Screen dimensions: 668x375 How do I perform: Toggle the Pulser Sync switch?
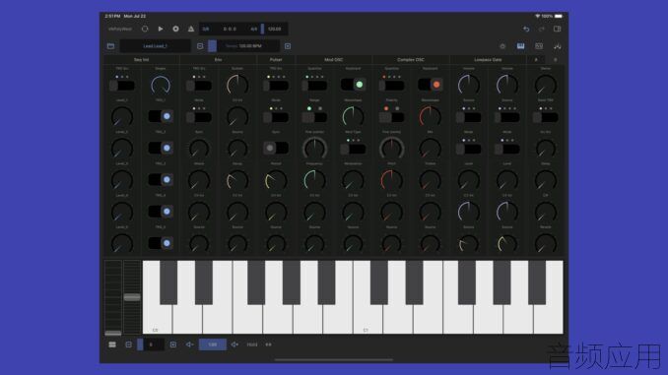276,148
